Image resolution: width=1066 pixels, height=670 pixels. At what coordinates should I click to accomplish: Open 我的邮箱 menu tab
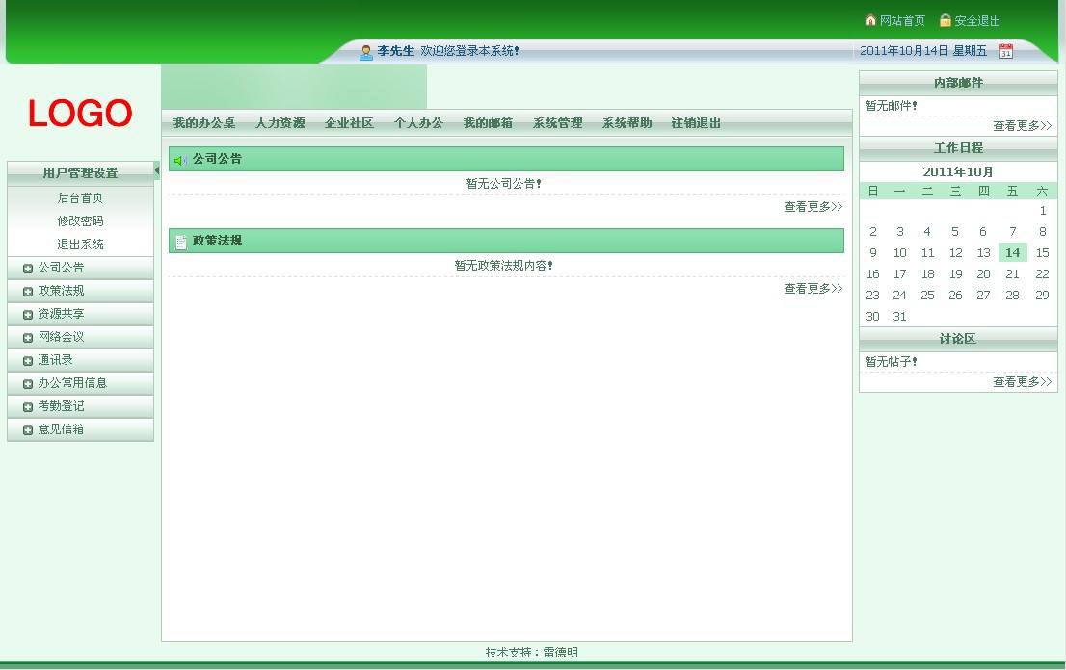pos(488,123)
